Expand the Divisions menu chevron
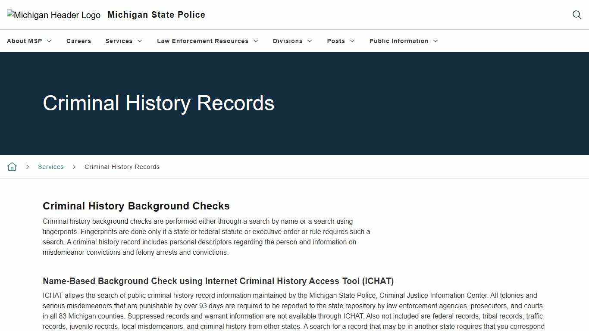Viewport: 589px width, 331px height. point(310,41)
